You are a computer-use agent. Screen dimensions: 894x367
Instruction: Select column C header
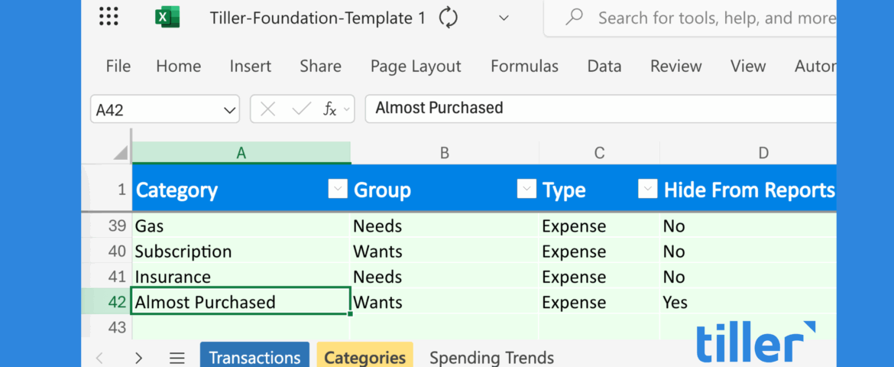point(599,152)
